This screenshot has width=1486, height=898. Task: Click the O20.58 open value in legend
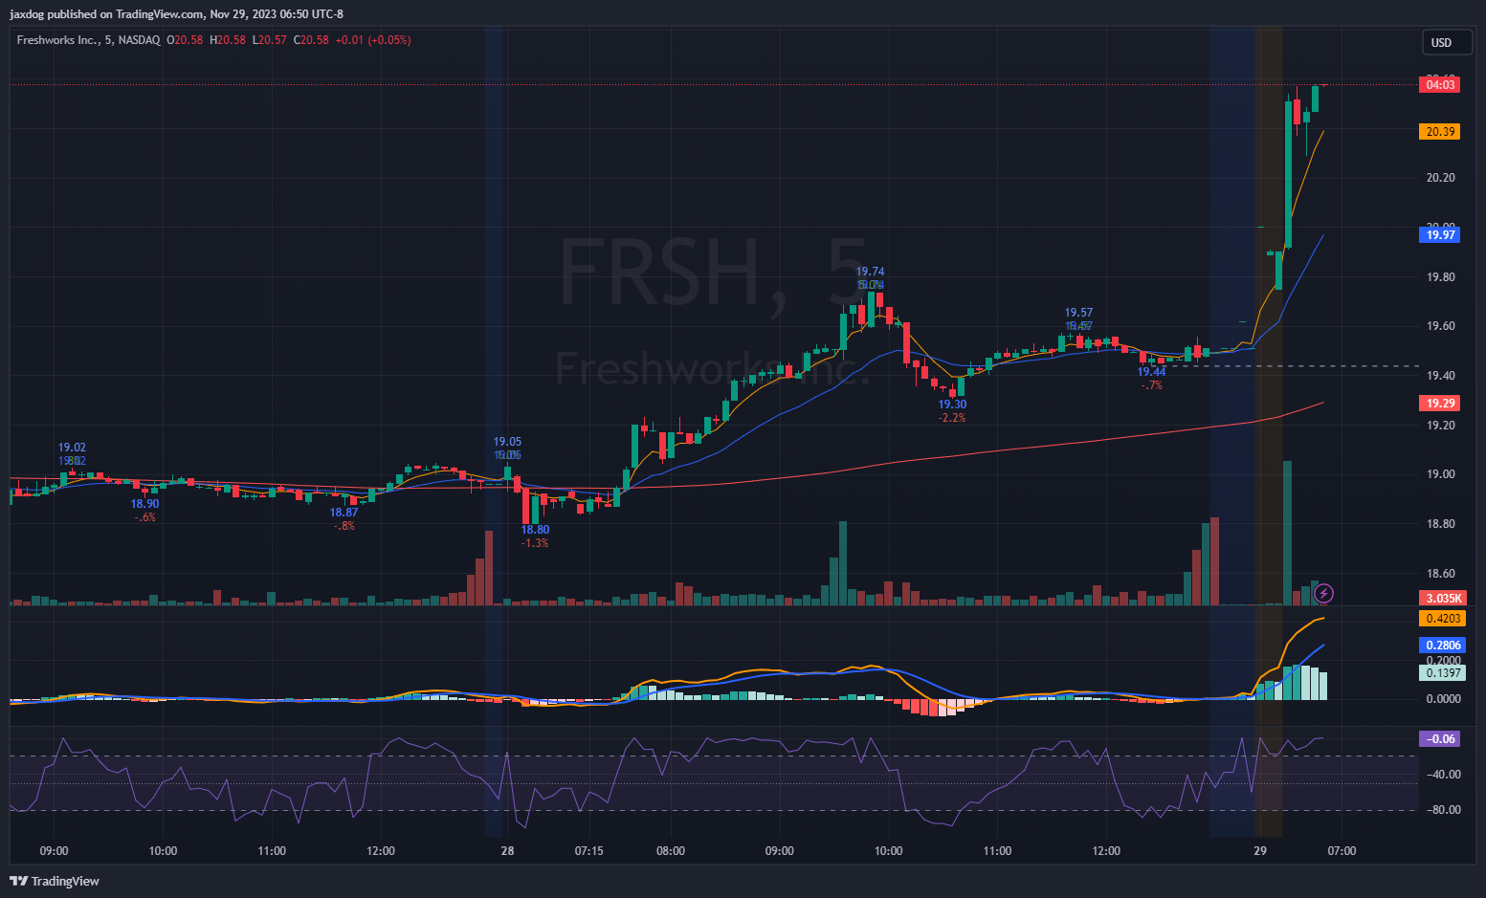[185, 40]
